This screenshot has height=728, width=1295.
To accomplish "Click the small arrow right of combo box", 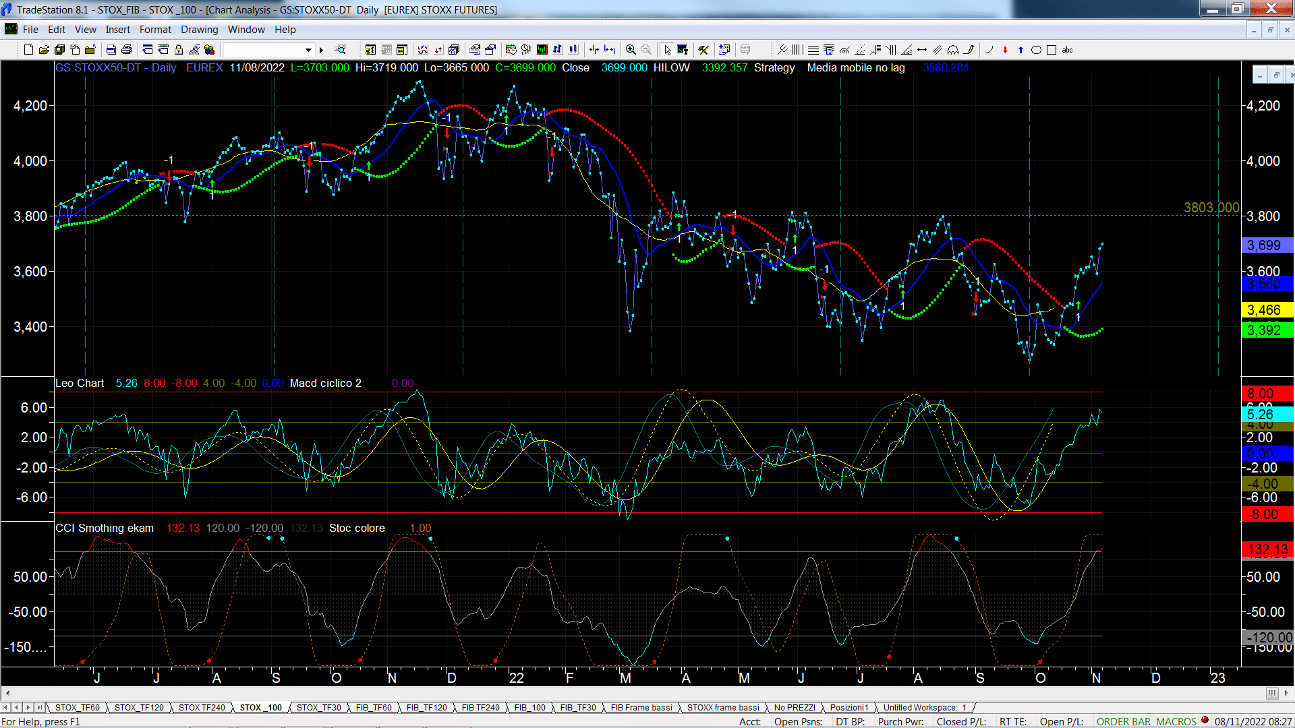I will pos(321,50).
